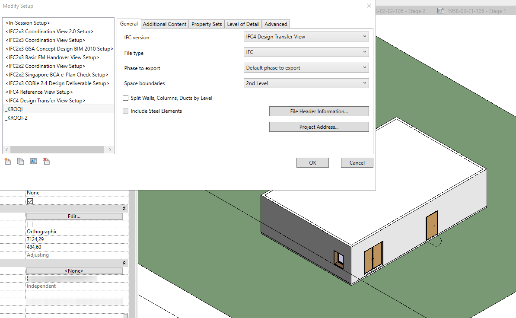516x318 pixels.
Task: Open the Project Address dialog
Action: pyautogui.click(x=319, y=127)
